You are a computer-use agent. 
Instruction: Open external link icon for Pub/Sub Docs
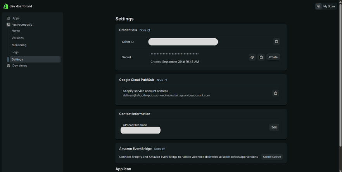(166, 80)
